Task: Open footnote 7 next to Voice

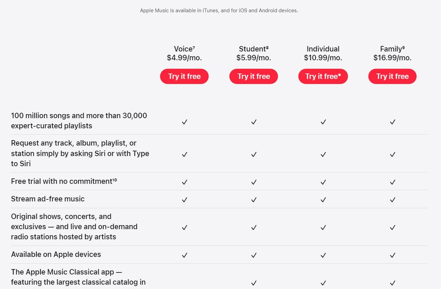Action: pyautogui.click(x=194, y=47)
